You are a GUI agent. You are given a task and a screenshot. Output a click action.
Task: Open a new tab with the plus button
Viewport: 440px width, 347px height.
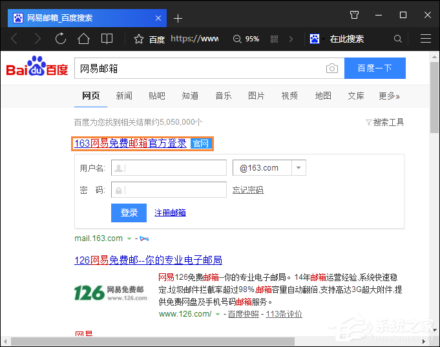click(178, 18)
